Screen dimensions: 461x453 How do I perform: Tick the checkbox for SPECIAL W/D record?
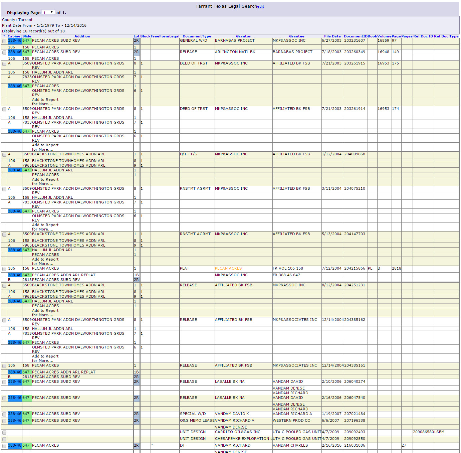point(4,414)
